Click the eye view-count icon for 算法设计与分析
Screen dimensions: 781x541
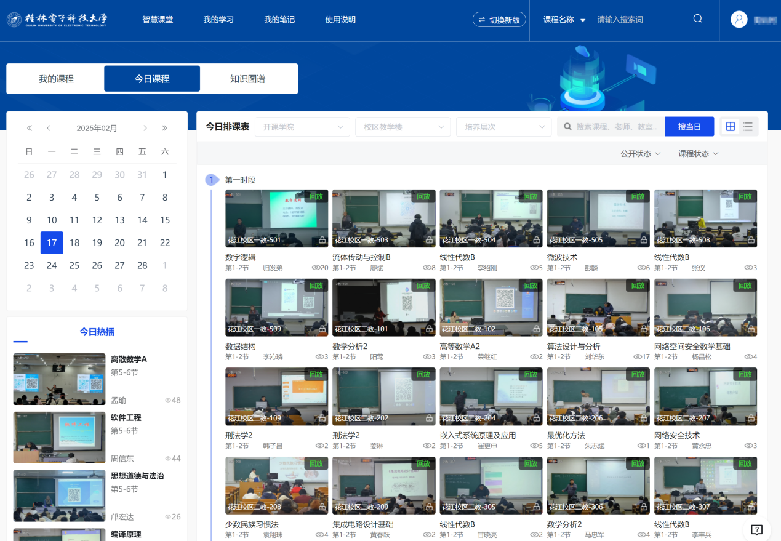(x=637, y=357)
